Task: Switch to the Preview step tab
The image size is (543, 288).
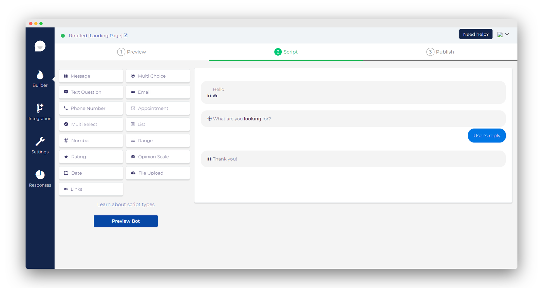Action: coord(132,52)
